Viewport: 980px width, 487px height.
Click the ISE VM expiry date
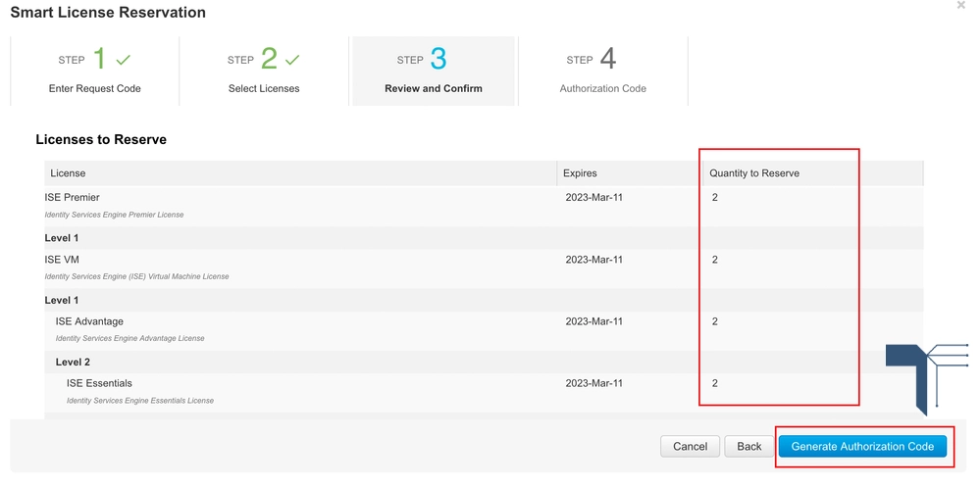(594, 260)
